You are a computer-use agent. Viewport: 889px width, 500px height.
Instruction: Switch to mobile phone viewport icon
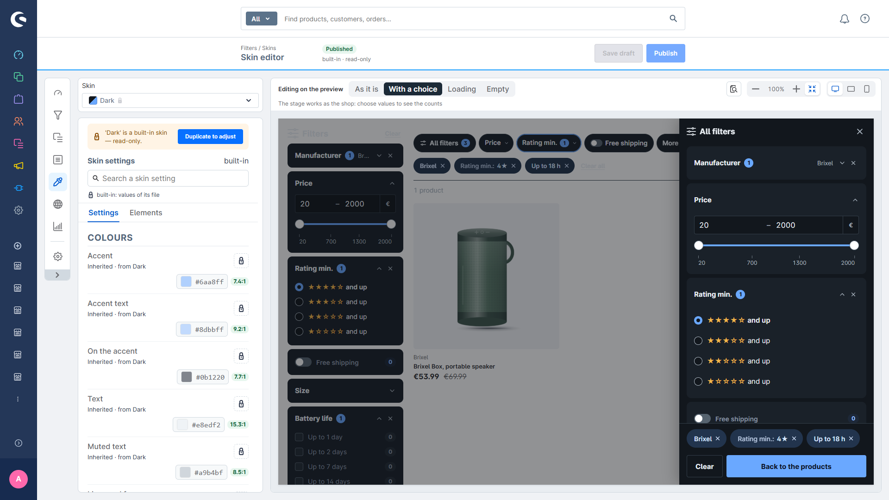point(867,89)
